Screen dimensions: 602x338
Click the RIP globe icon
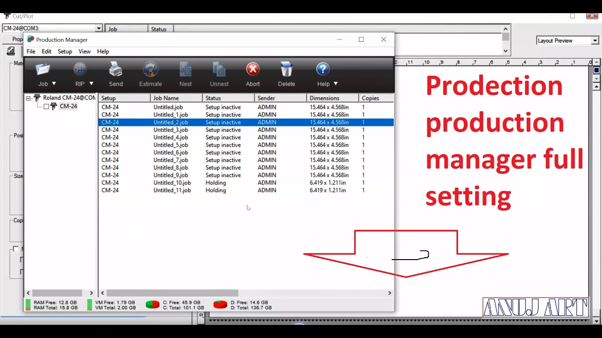coord(80,70)
